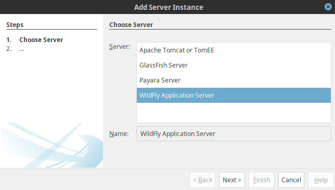This screenshot has height=190, width=335.
Task: Click the Server label
Action: tap(120, 47)
